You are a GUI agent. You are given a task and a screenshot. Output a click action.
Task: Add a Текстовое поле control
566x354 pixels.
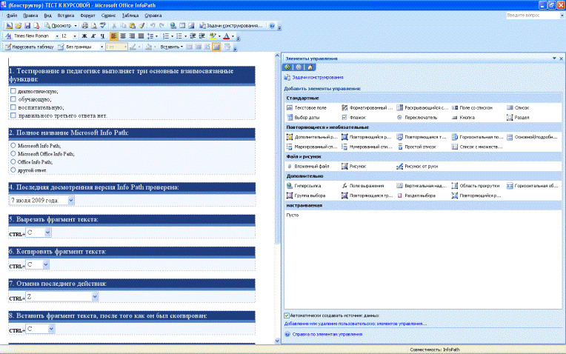click(x=304, y=107)
